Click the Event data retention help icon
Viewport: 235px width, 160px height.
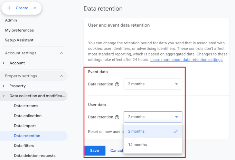point(117,84)
